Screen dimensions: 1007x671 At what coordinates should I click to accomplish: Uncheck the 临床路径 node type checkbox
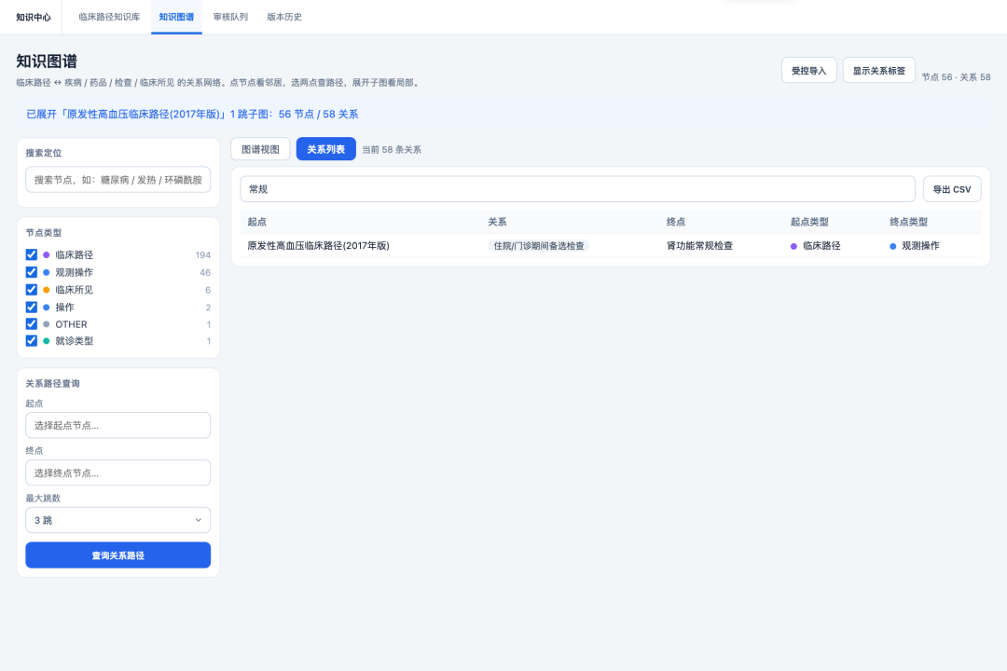(x=32, y=254)
